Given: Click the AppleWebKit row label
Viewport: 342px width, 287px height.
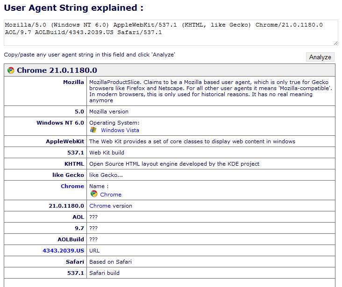Looking at the screenshot, I should (65, 141).
